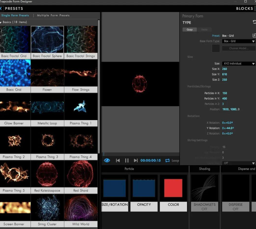This screenshot has height=229, width=256.
Task: Open the Base Form Type dropdown
Action: [x=238, y=41]
